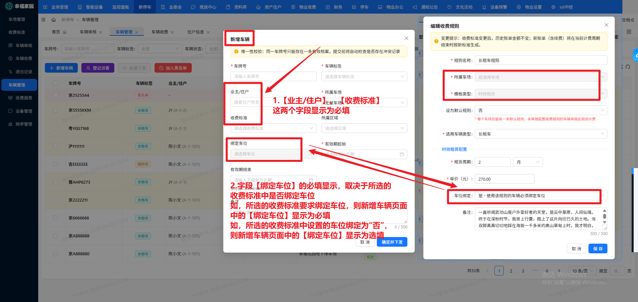Open the 车辆标签 dropdown filter
The height and width of the screenshot is (302, 638).
pyautogui.click(x=160, y=48)
